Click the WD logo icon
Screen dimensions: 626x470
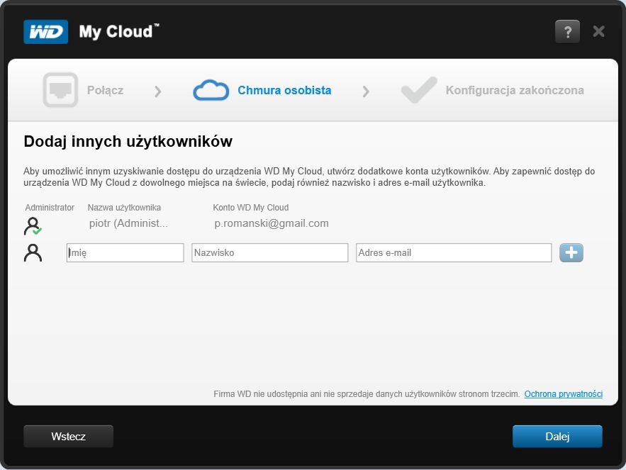45,32
